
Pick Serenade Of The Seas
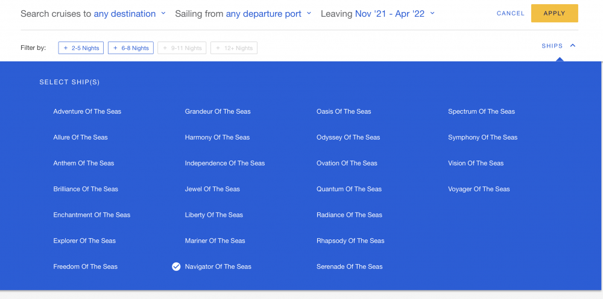[x=350, y=267]
